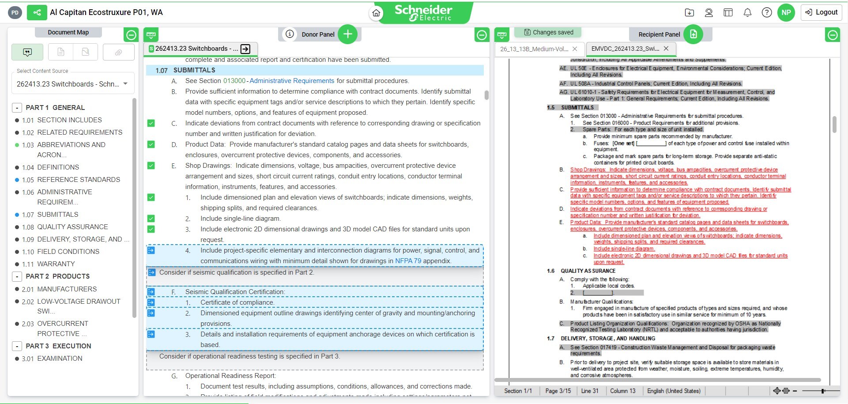Click the user profile icon in the top bar
The image size is (848, 404).
point(709,13)
